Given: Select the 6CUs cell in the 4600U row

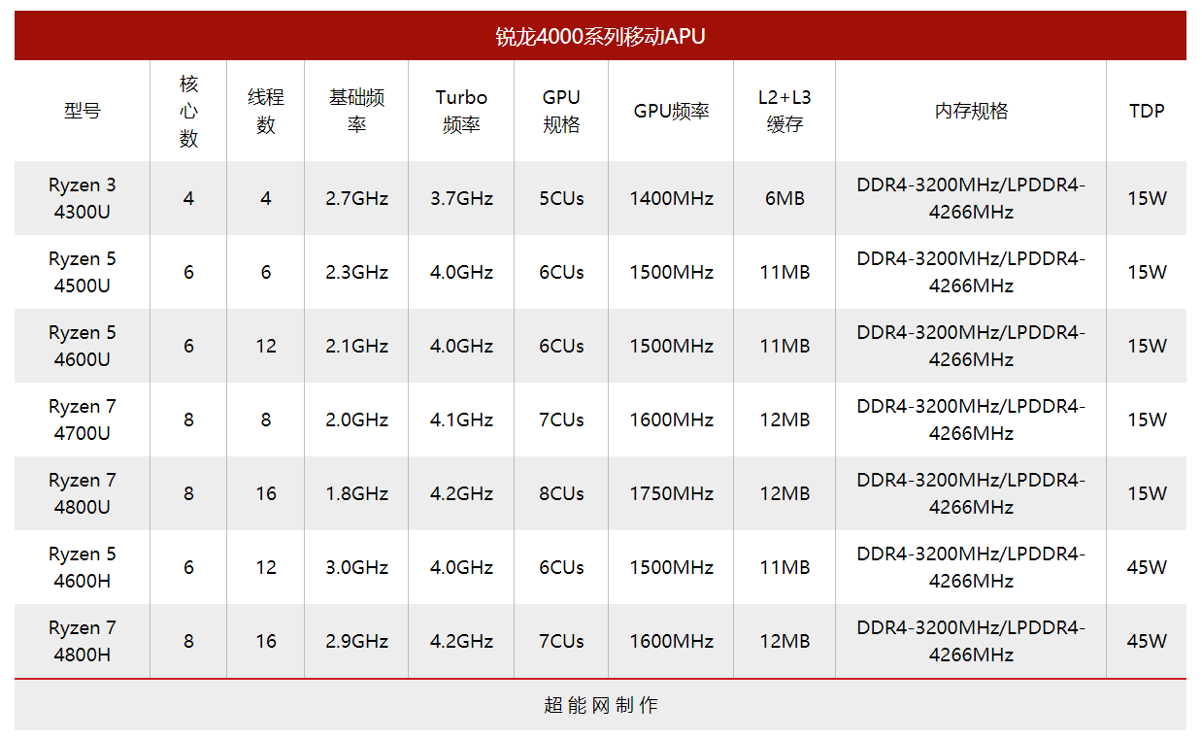Looking at the screenshot, I should click(x=561, y=346).
